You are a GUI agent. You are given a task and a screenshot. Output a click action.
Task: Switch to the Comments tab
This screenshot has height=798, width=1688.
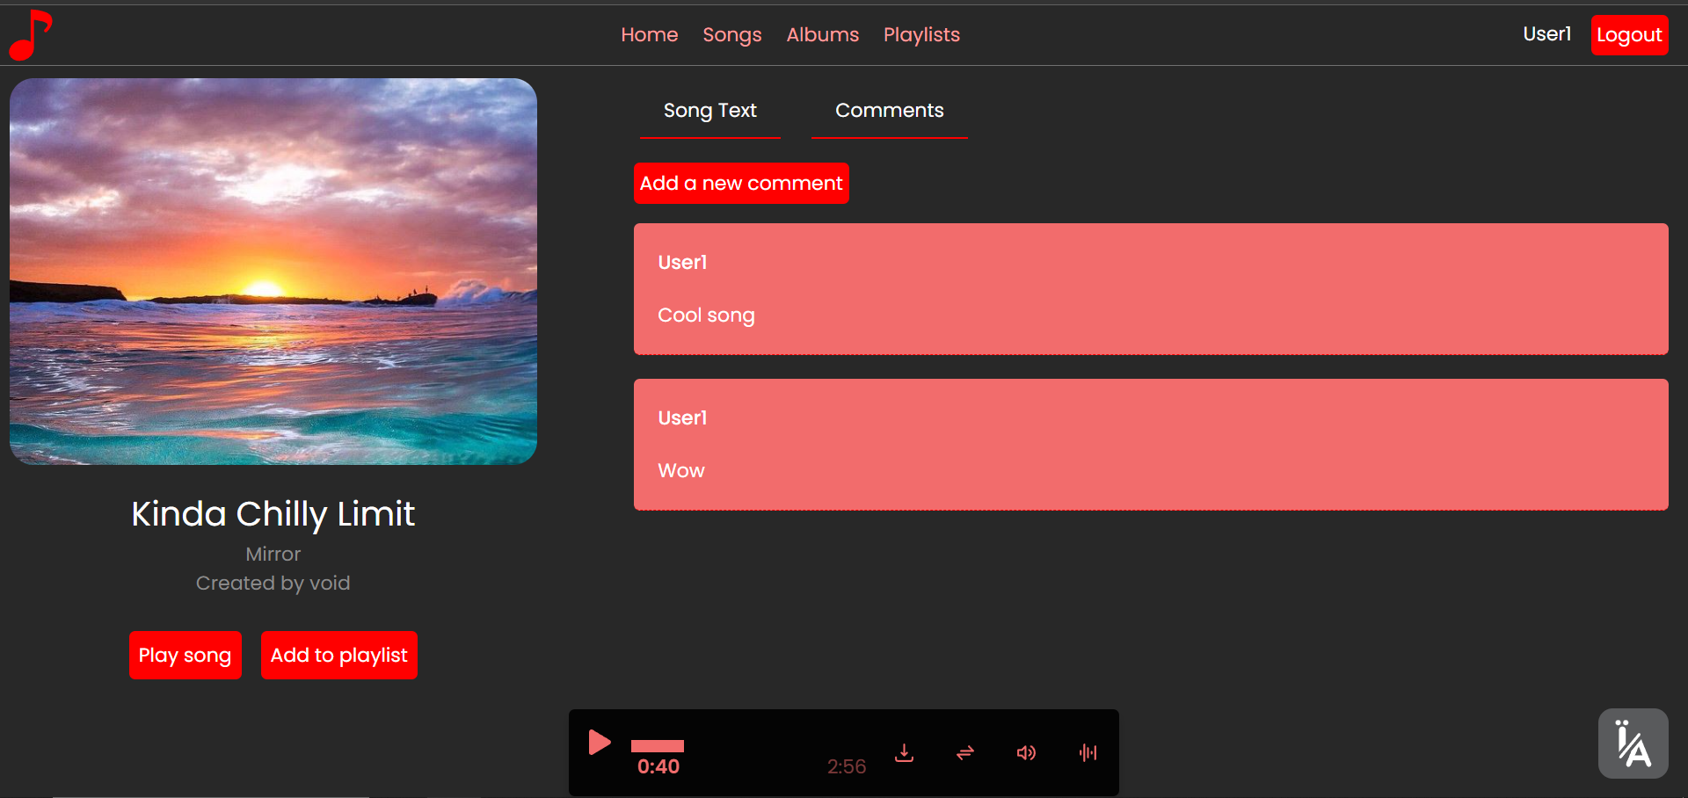pyautogui.click(x=889, y=111)
